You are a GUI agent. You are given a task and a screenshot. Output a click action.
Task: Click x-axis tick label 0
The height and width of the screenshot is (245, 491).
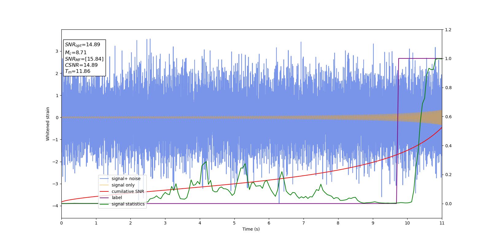[61, 223]
